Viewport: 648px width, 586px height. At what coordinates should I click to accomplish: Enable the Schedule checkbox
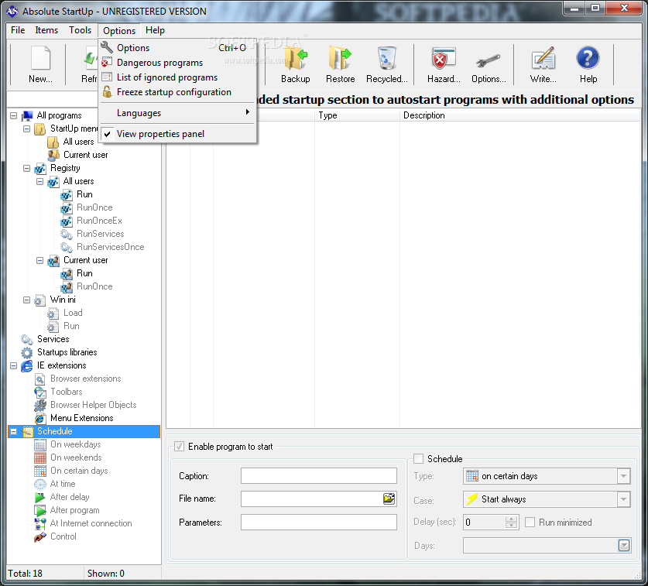pyautogui.click(x=418, y=459)
